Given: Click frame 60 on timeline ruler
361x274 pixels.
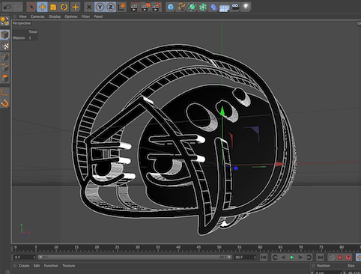Looking at the screenshot, I should coord(260,248).
